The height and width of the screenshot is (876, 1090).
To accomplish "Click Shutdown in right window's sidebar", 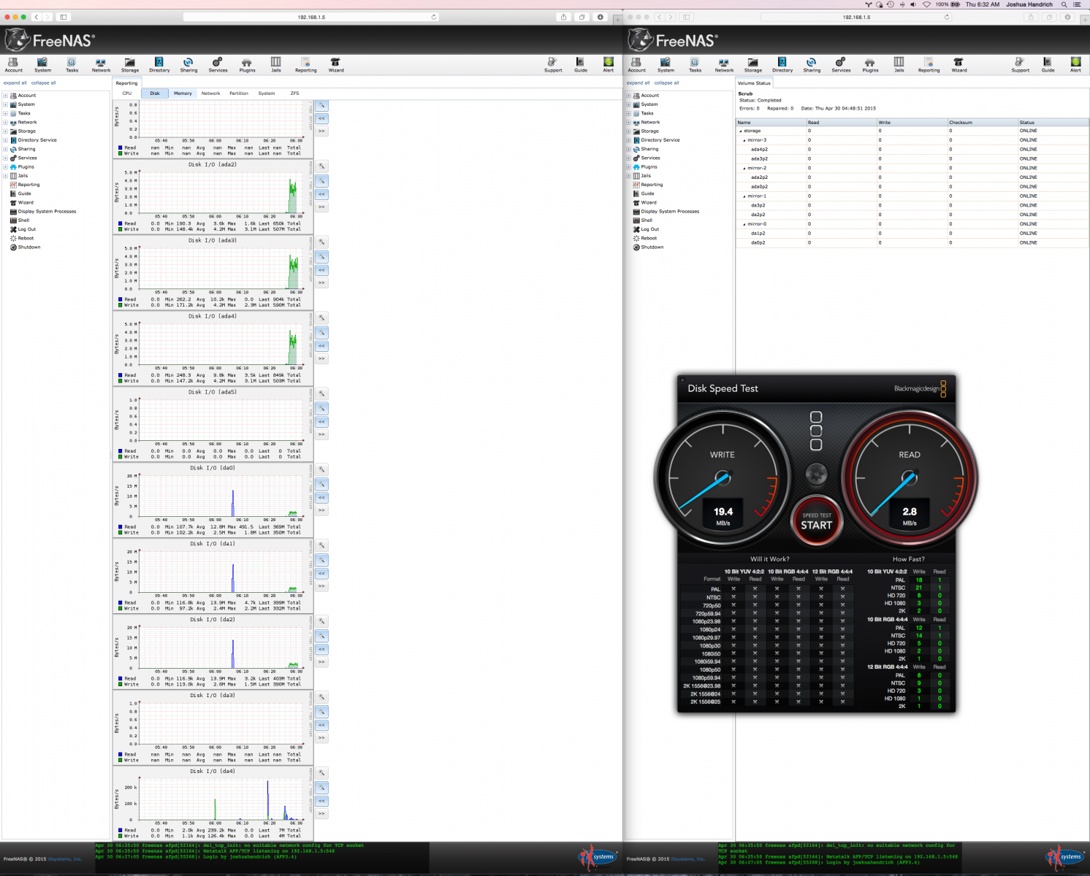I will coord(652,247).
